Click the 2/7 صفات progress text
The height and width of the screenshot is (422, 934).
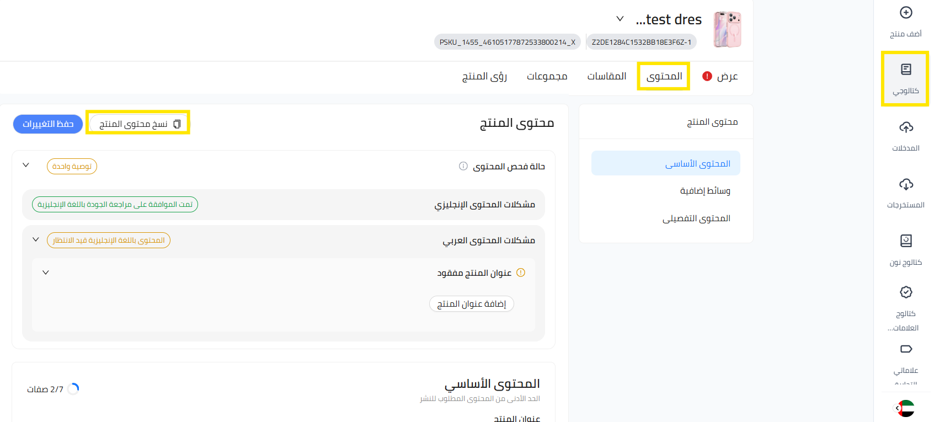click(x=45, y=389)
